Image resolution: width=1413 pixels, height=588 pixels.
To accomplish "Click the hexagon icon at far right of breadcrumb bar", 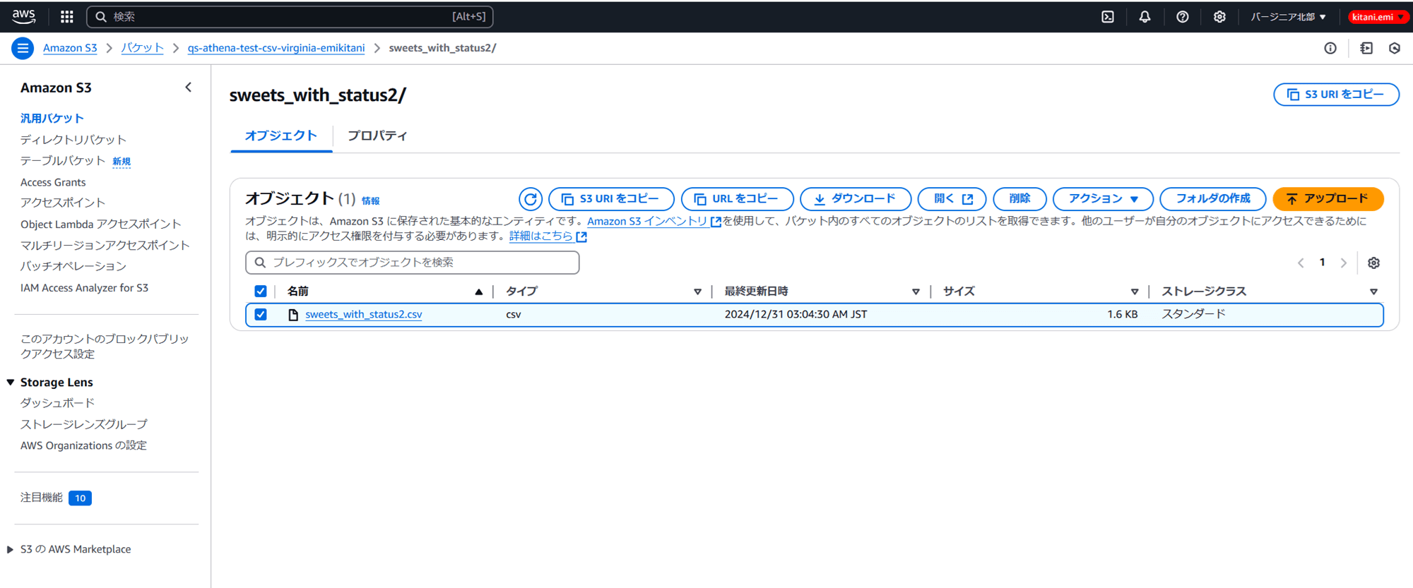I will point(1395,48).
